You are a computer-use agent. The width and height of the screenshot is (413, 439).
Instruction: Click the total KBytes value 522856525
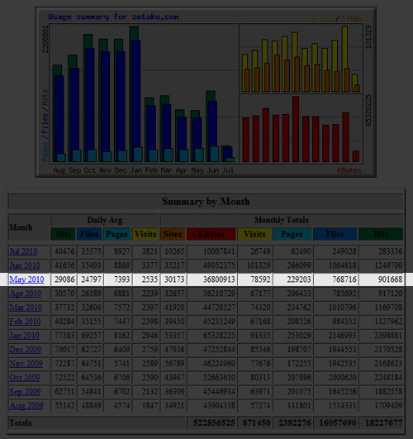coord(214,422)
